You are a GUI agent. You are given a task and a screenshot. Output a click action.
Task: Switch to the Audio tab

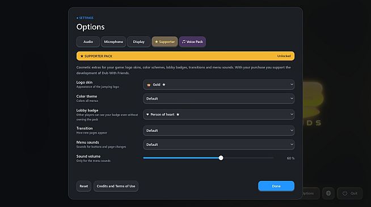(x=88, y=42)
